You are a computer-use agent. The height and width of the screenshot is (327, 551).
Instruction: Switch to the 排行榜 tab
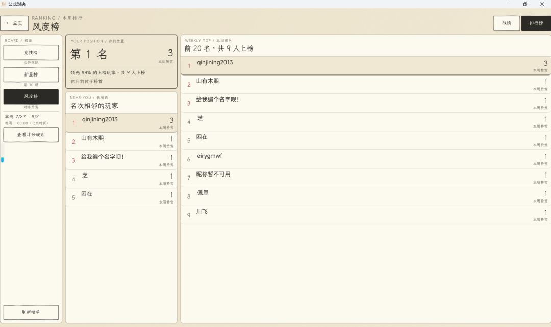click(x=536, y=23)
